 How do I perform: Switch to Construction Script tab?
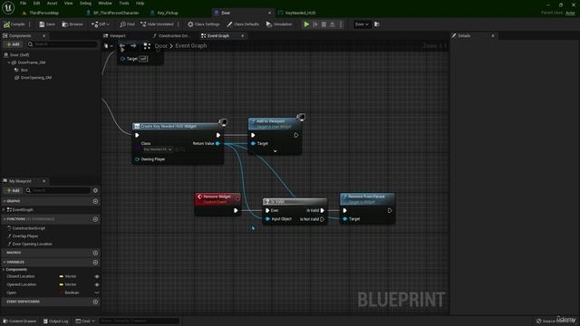(x=171, y=36)
